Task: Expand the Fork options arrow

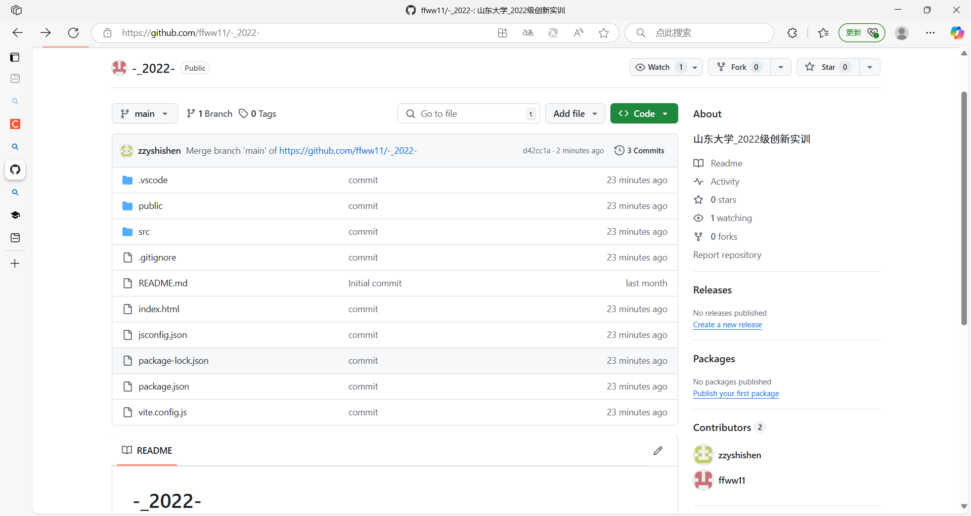Action: pos(781,67)
